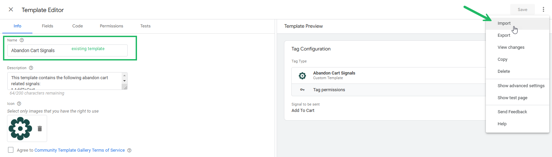The width and height of the screenshot is (552, 157).
Task: Open the three-dot more options menu
Action: (543, 10)
